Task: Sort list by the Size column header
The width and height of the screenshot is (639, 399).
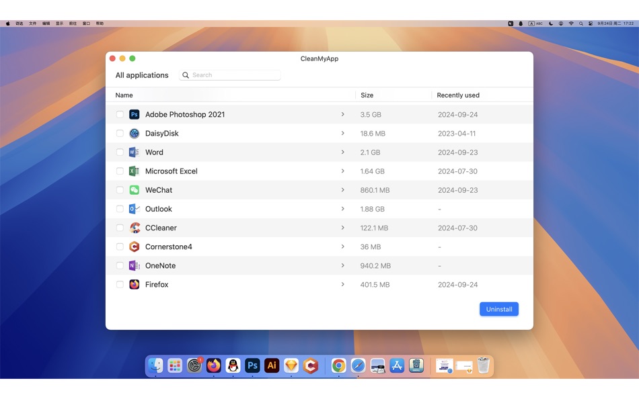Action: (367, 95)
